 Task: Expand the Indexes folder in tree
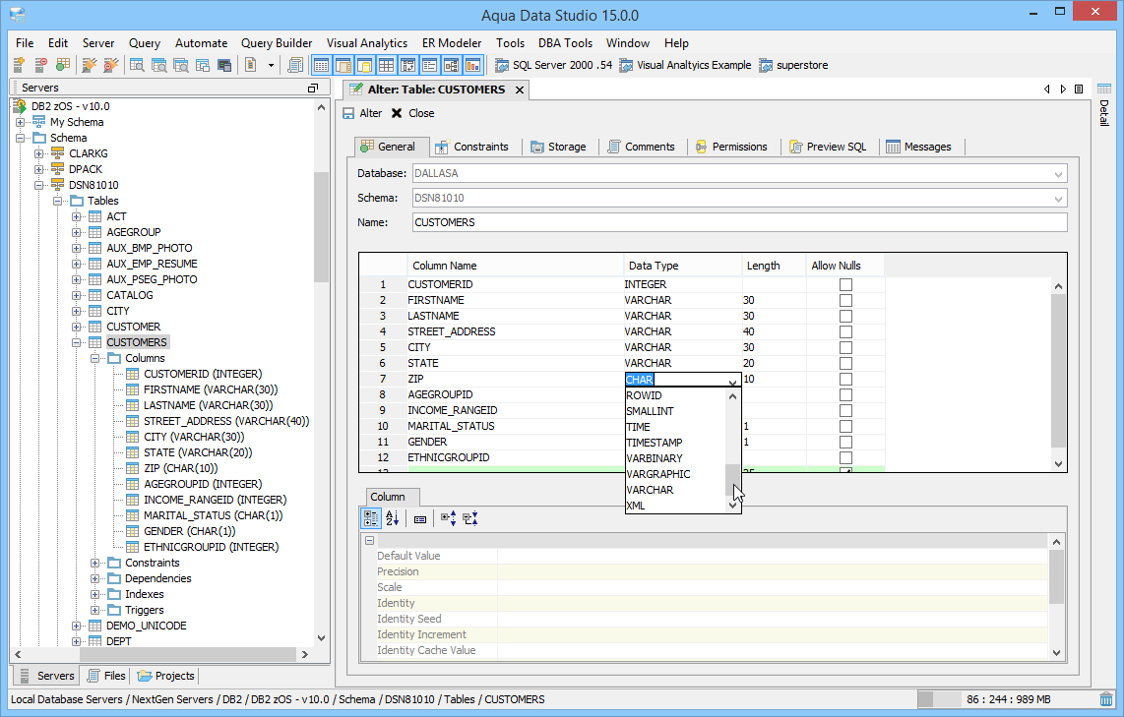[x=95, y=595]
